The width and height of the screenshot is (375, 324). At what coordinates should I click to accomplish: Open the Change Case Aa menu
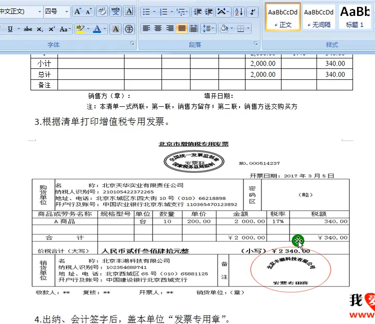pyautogui.click(x=65, y=29)
